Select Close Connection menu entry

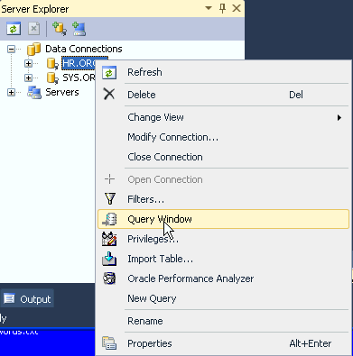coord(223,157)
